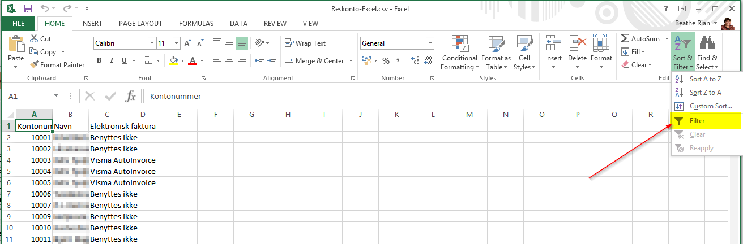This screenshot has height=244, width=743.
Task: Click the AutoSum button
Action: click(x=640, y=38)
